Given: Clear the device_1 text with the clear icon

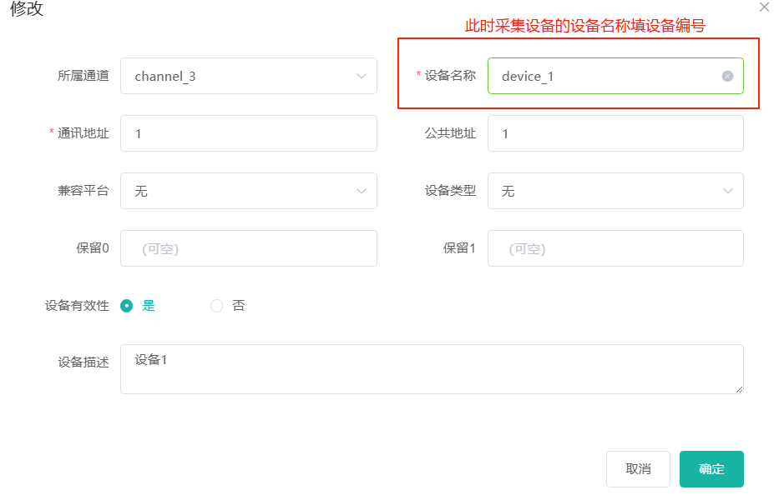Looking at the screenshot, I should (x=727, y=76).
